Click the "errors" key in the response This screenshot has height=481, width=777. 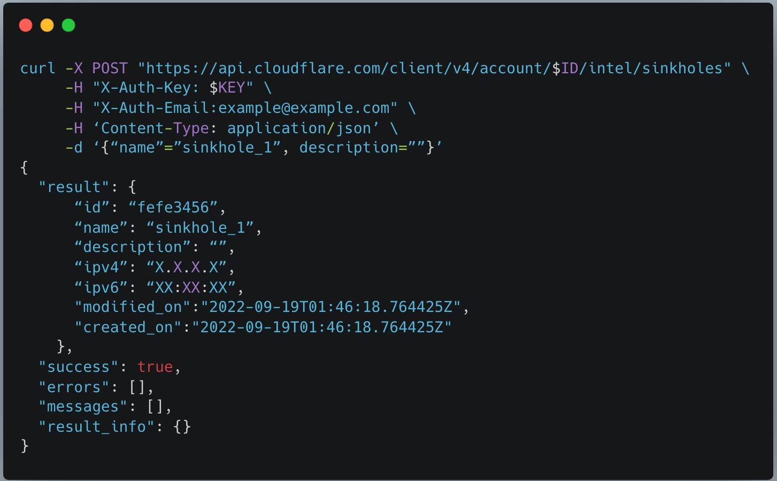pos(74,387)
